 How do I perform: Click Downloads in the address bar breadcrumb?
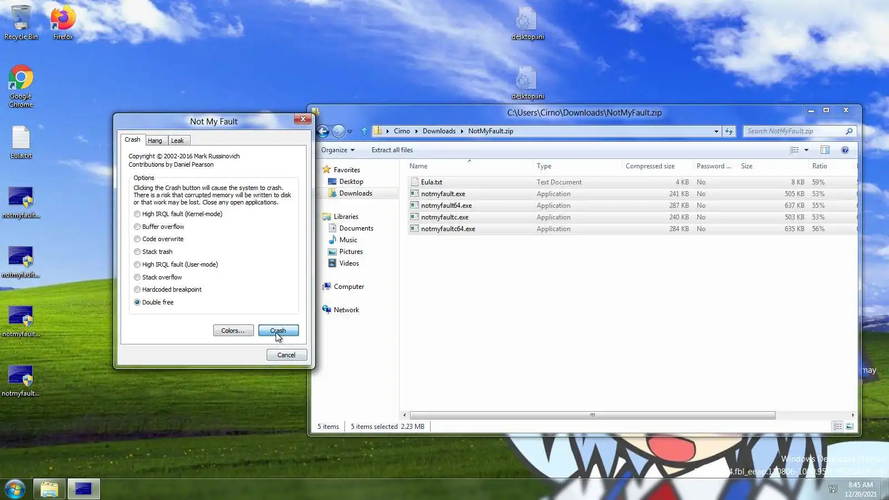(439, 131)
